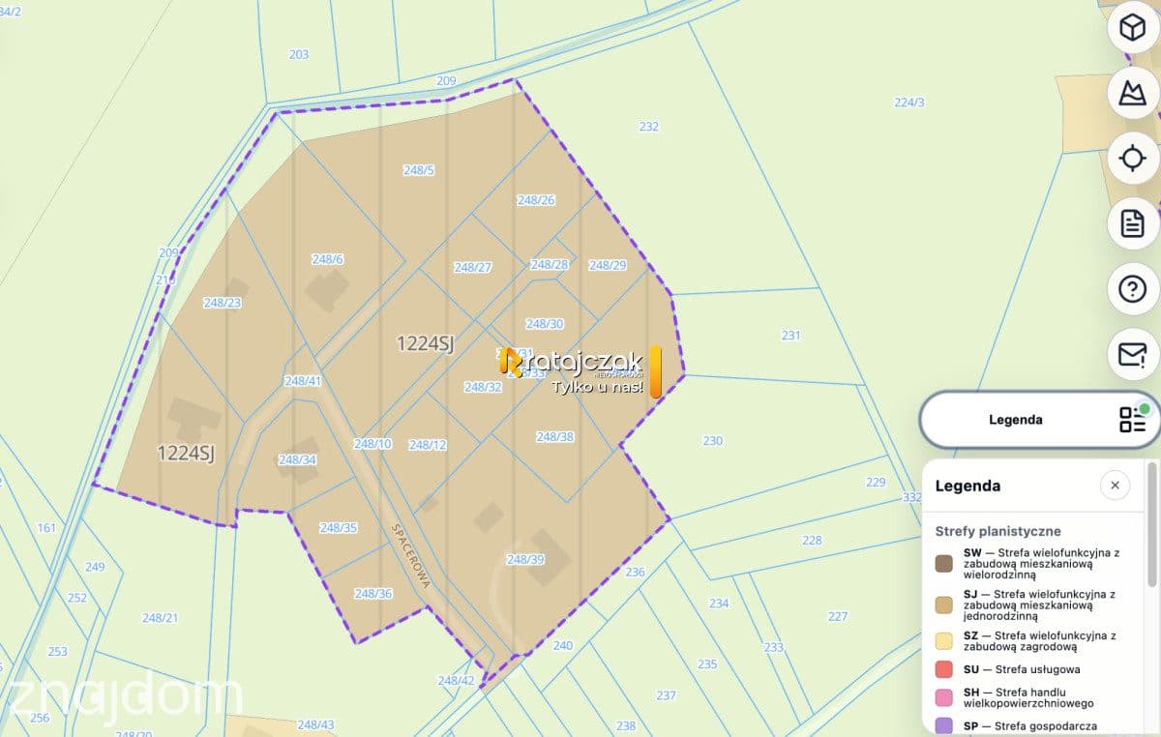Select parcel label 231
Image resolution: width=1161 pixels, height=737 pixels.
[x=791, y=336]
